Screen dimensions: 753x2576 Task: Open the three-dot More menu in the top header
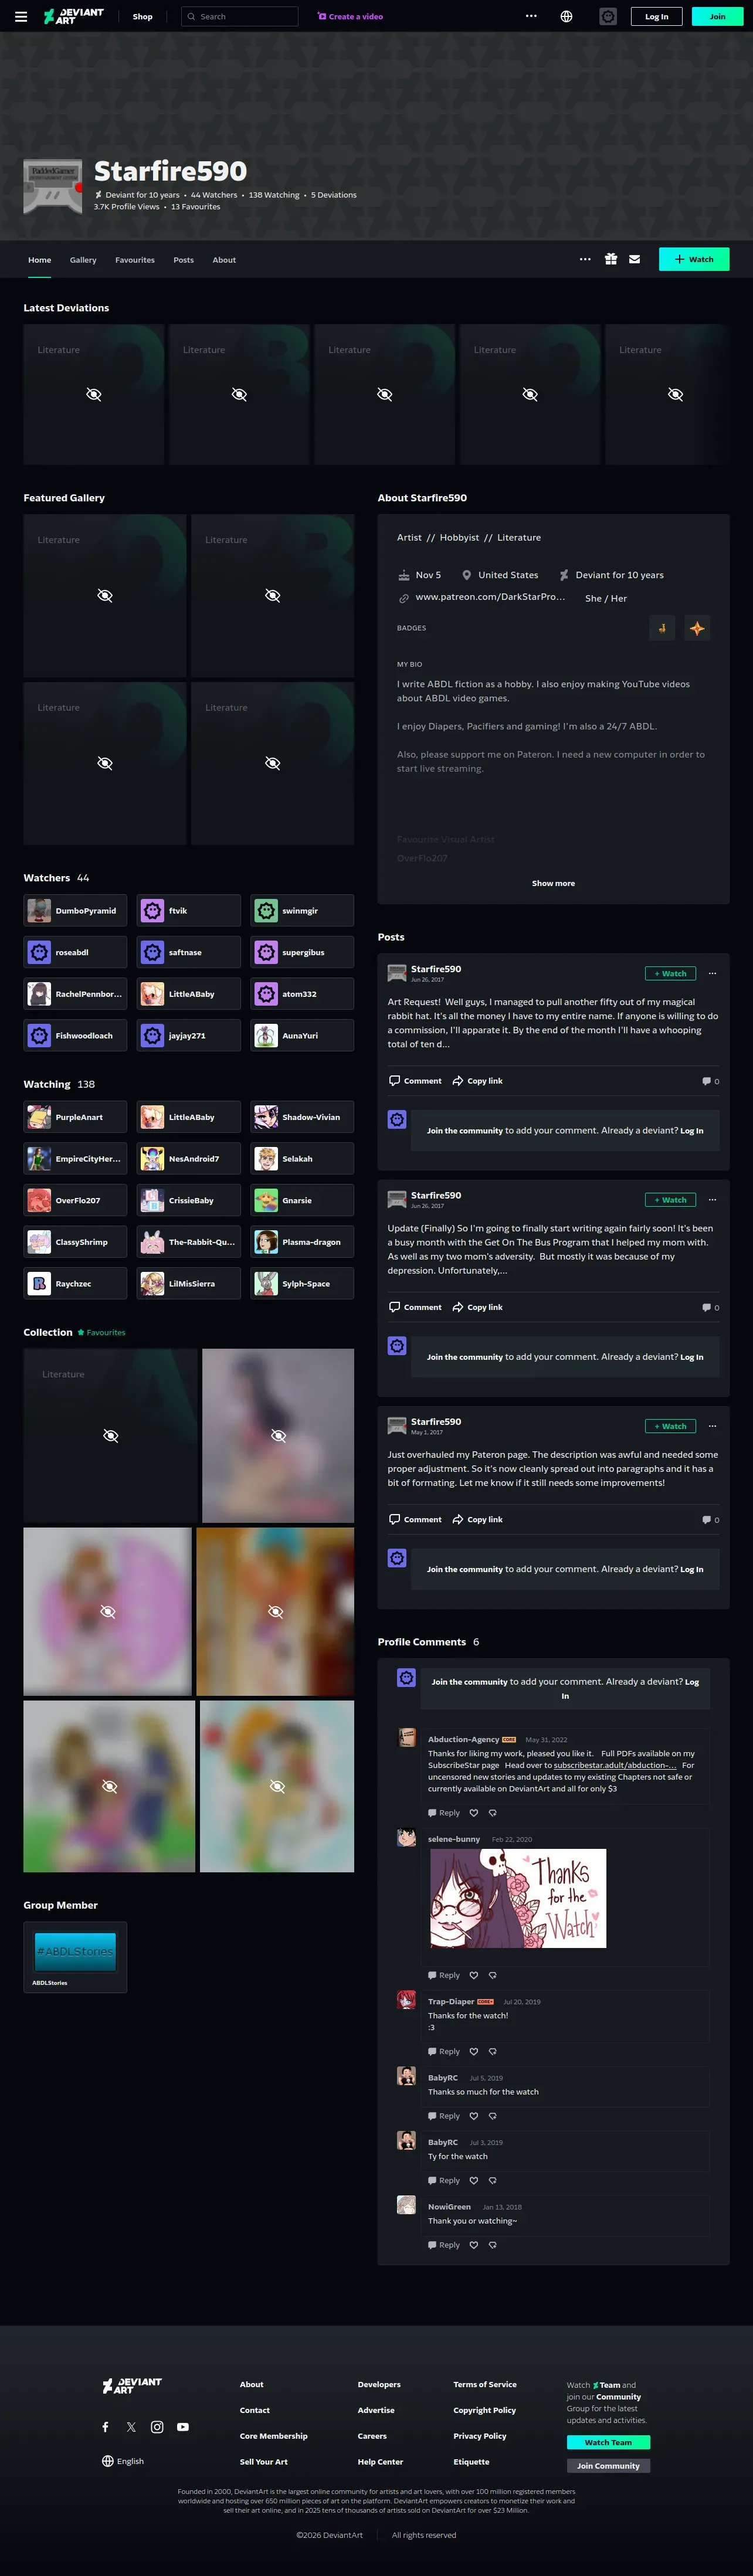[x=531, y=16]
